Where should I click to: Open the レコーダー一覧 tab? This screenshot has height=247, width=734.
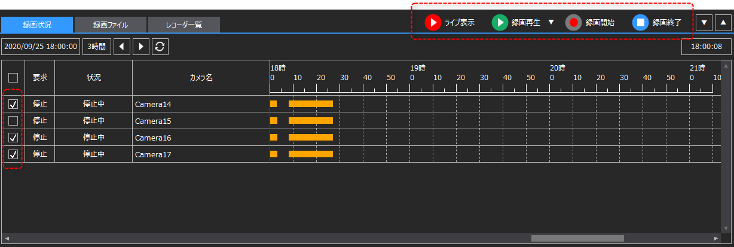coord(183,25)
